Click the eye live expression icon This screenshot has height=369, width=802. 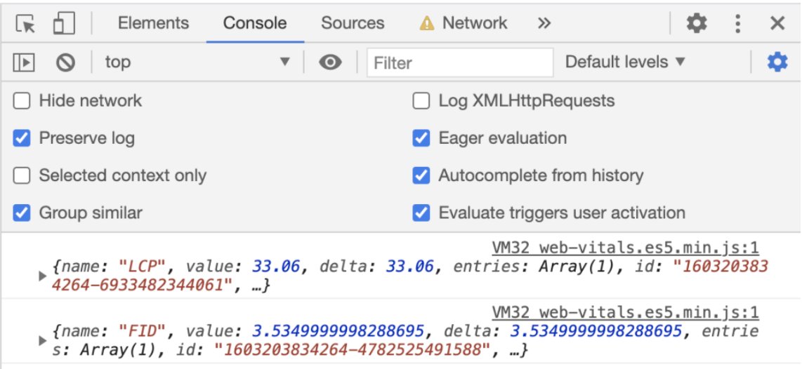click(330, 62)
